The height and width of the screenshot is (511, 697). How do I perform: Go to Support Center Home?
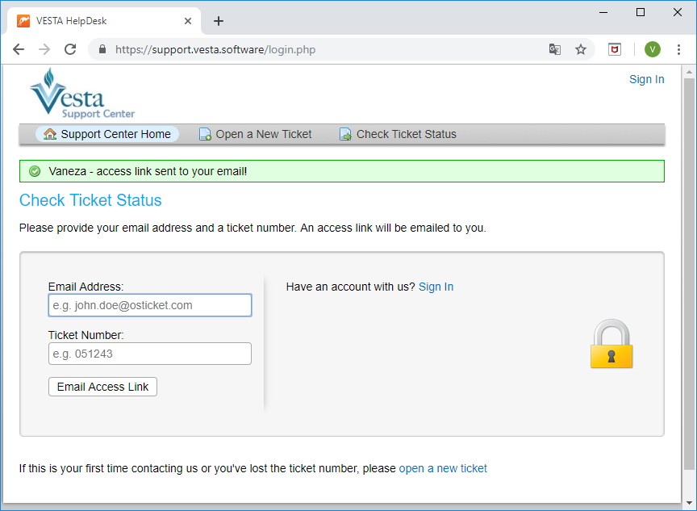[x=107, y=134]
